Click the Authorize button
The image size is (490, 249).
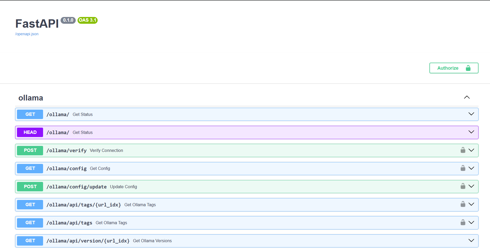453,68
